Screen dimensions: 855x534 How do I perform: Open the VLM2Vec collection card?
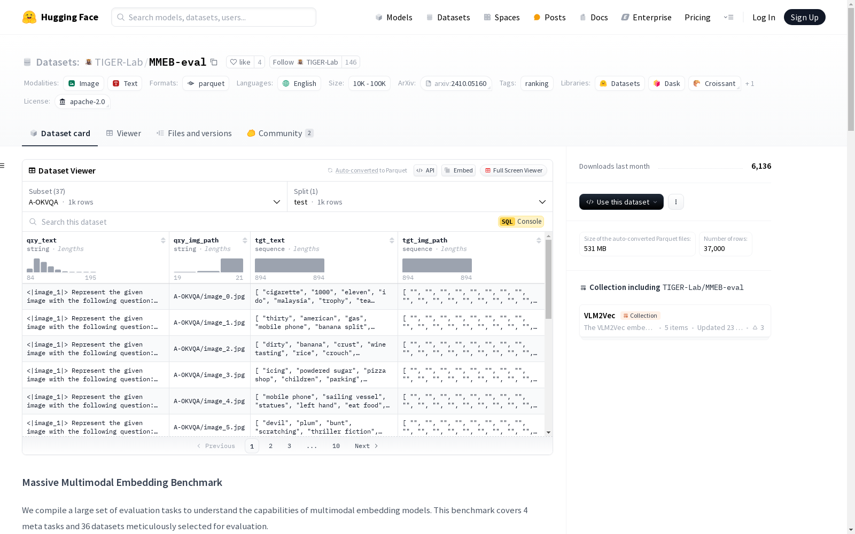pyautogui.click(x=675, y=321)
